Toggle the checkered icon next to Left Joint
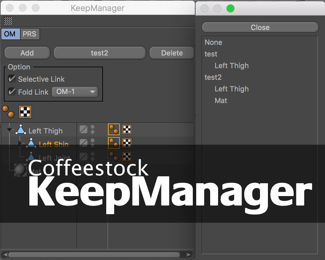Viewport: 325px width, 260px height. click(126, 156)
